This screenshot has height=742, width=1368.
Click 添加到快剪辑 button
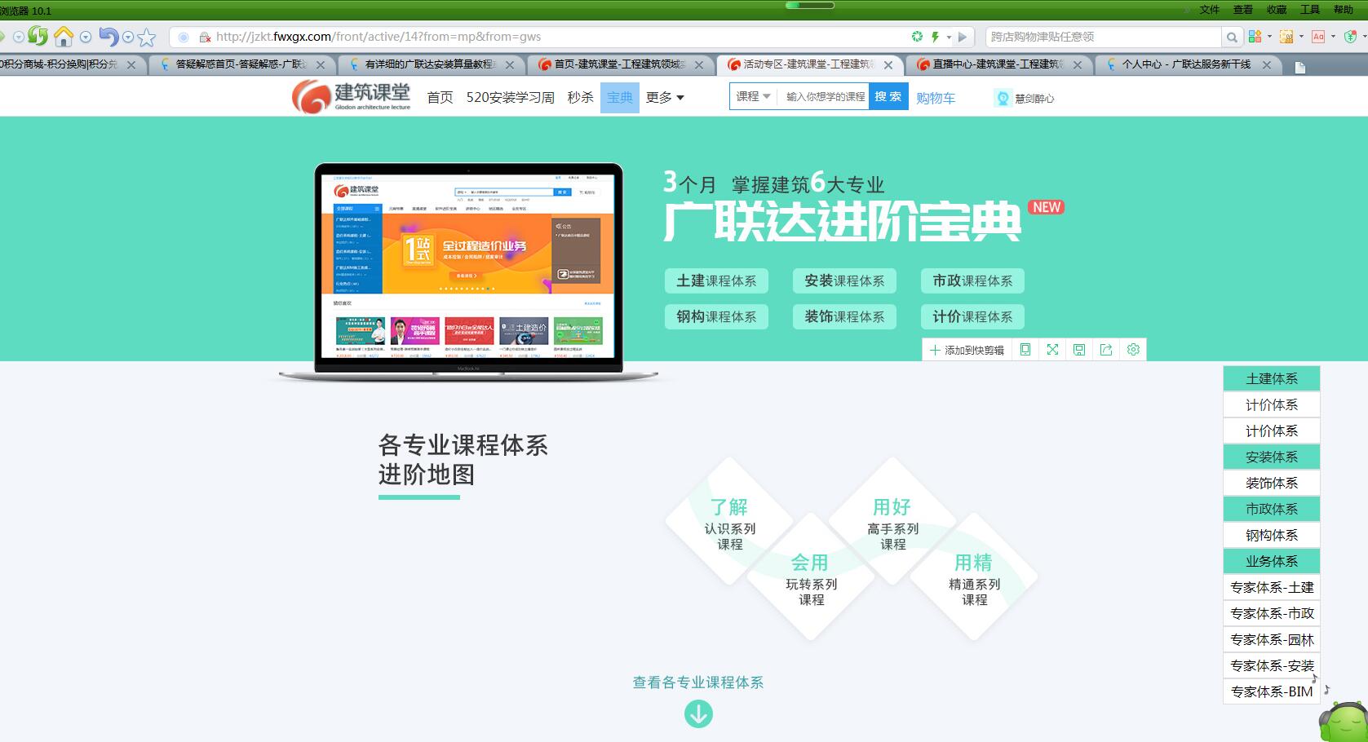(967, 350)
